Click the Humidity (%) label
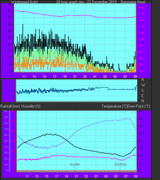The image size is (160, 180). pyautogui.click(x=31, y=106)
